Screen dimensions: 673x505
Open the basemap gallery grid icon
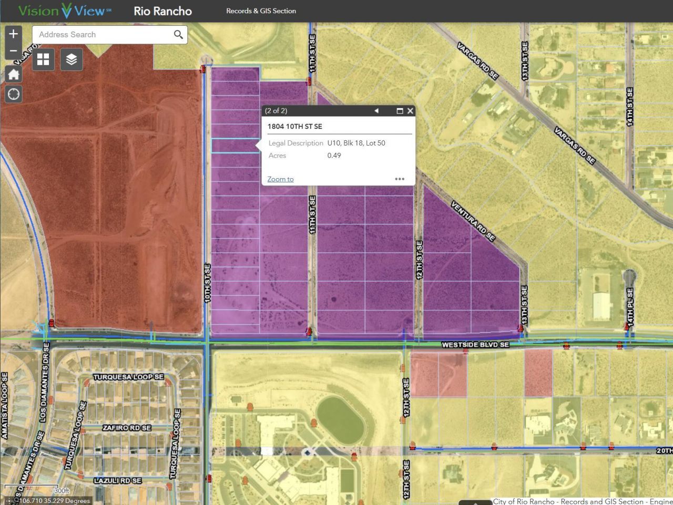43,59
